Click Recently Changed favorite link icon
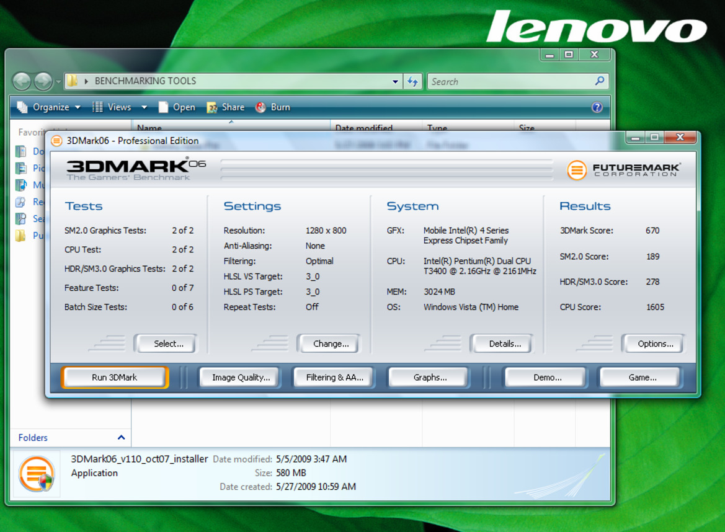The image size is (725, 532). coord(21,202)
